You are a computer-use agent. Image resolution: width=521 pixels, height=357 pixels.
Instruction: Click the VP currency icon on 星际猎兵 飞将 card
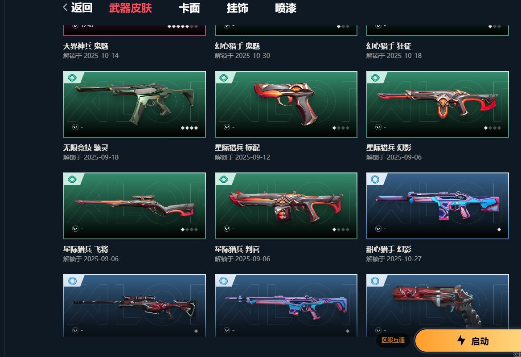coord(75,229)
